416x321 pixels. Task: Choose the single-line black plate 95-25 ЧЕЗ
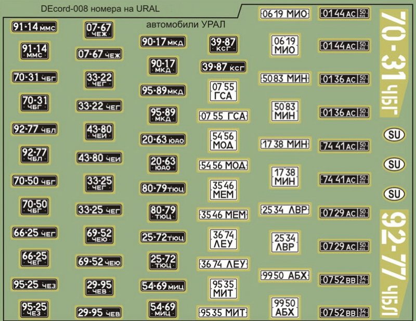[34, 285]
